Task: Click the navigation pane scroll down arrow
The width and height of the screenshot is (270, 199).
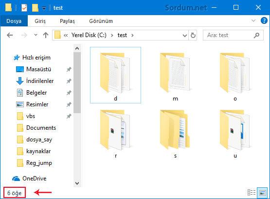Action: tap(77, 183)
